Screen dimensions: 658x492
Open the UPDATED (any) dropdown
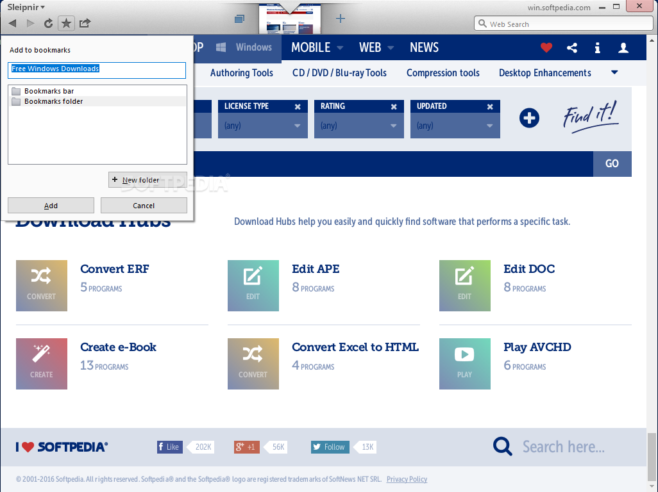click(455, 126)
